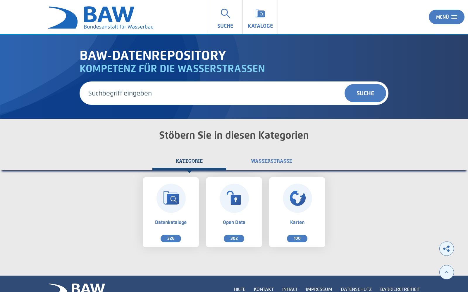Switch to the WASSERSTRASSE tab
Image resolution: width=468 pixels, height=292 pixels.
(271, 161)
